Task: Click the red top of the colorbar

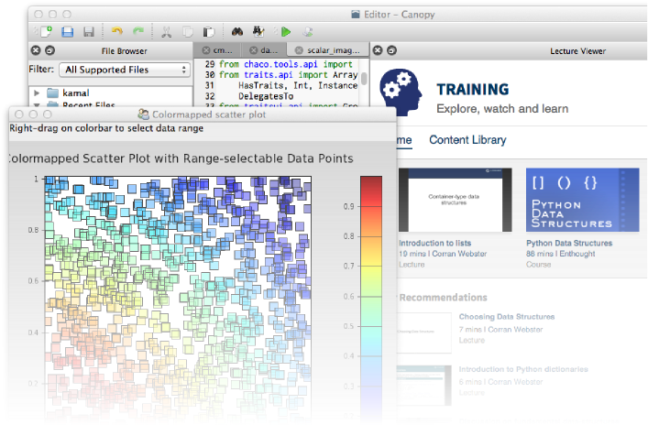Action: [371, 186]
